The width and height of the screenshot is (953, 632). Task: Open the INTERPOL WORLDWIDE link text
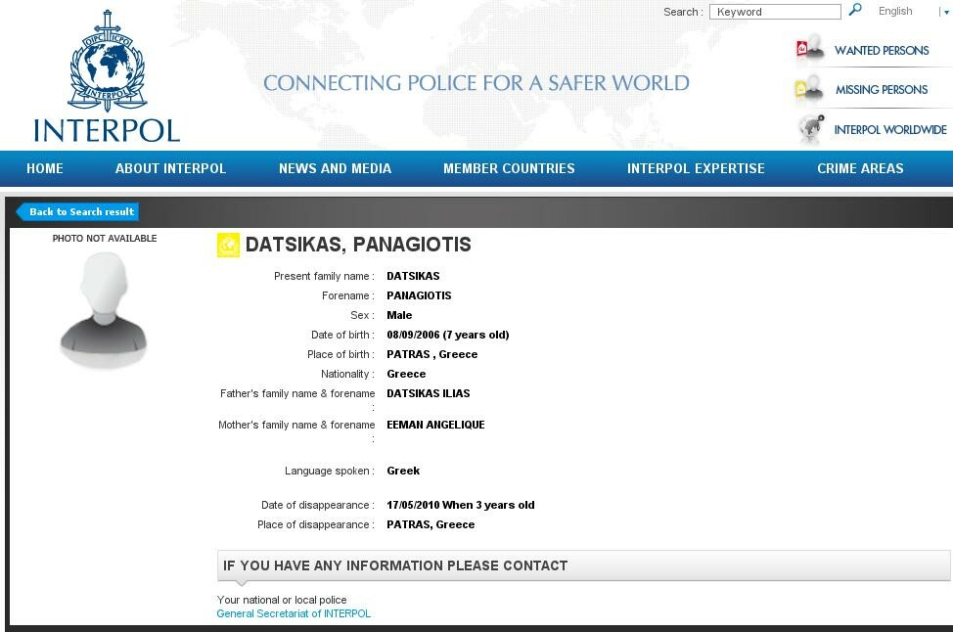tap(889, 129)
